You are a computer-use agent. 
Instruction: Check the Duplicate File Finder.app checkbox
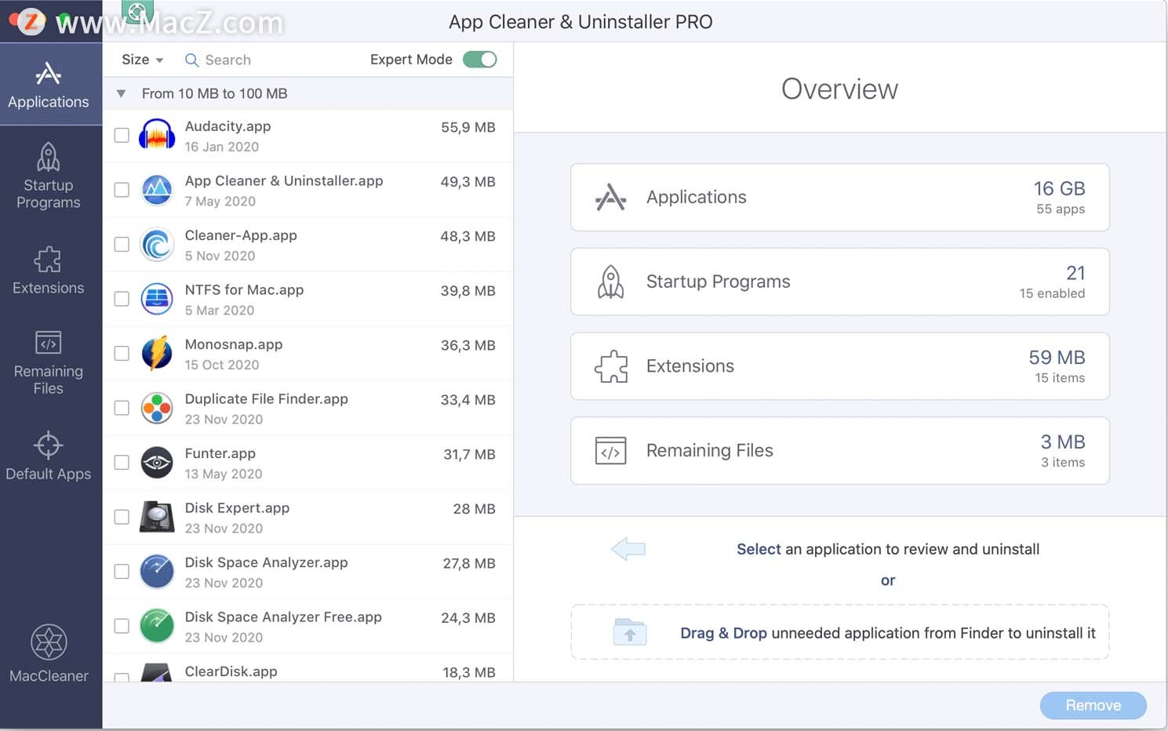point(122,408)
